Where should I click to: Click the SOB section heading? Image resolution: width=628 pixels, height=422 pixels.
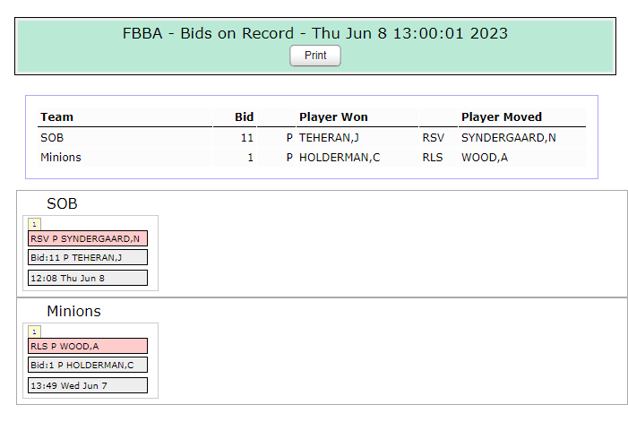click(62, 203)
